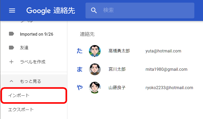This screenshot has height=119, width=203.
Task: Click the もっと見る section label
Action: coord(30,81)
